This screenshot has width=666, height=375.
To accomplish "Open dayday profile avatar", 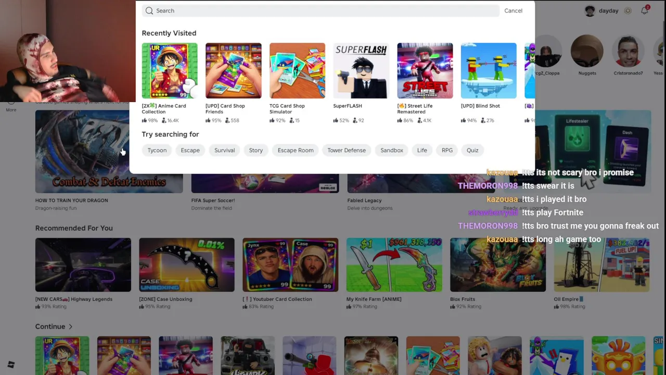I will pos(590,10).
